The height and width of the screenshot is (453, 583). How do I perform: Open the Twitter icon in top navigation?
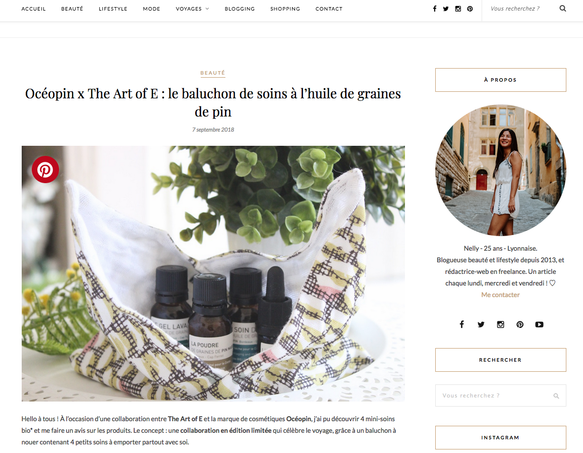click(446, 9)
